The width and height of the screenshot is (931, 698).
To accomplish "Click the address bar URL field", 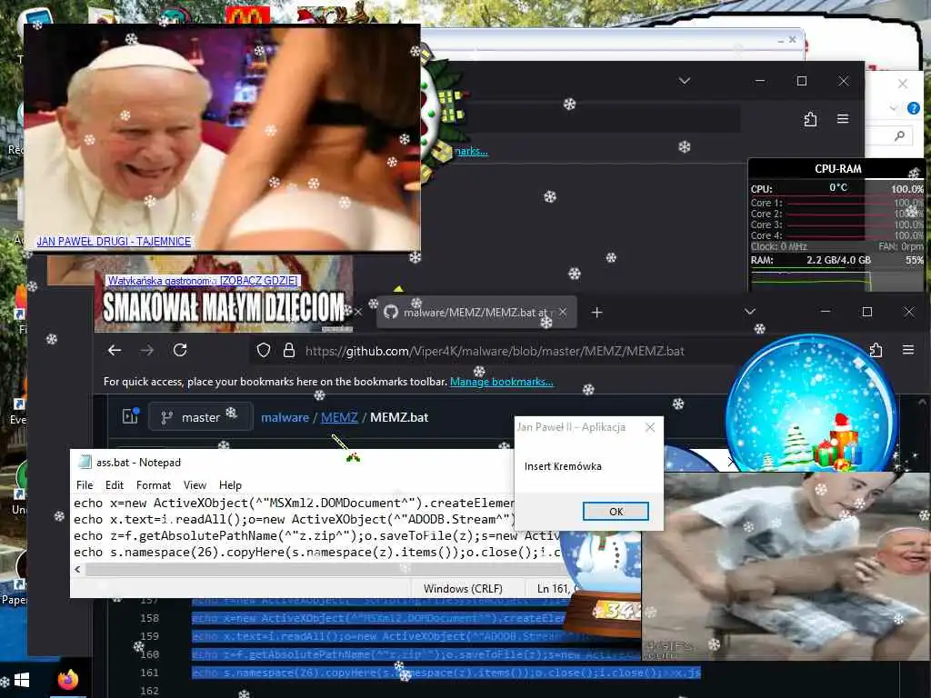I will 493,351.
